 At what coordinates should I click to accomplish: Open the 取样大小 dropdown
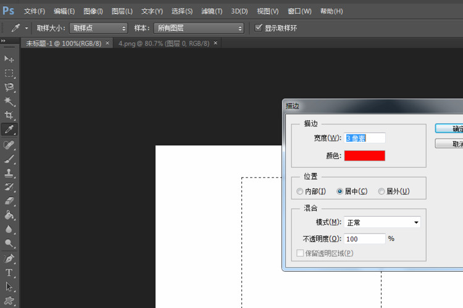(99, 28)
